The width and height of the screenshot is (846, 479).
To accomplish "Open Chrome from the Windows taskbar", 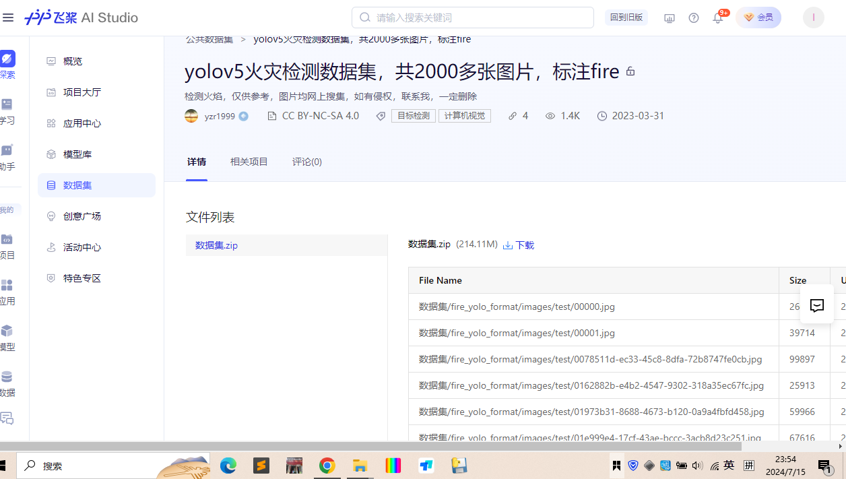I will [x=327, y=466].
